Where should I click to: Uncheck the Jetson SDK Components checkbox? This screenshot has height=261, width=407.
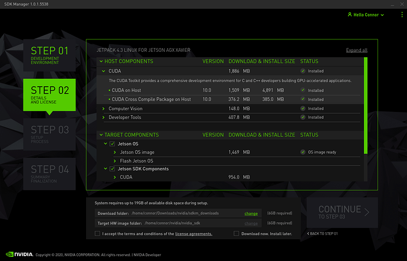pyautogui.click(x=113, y=169)
